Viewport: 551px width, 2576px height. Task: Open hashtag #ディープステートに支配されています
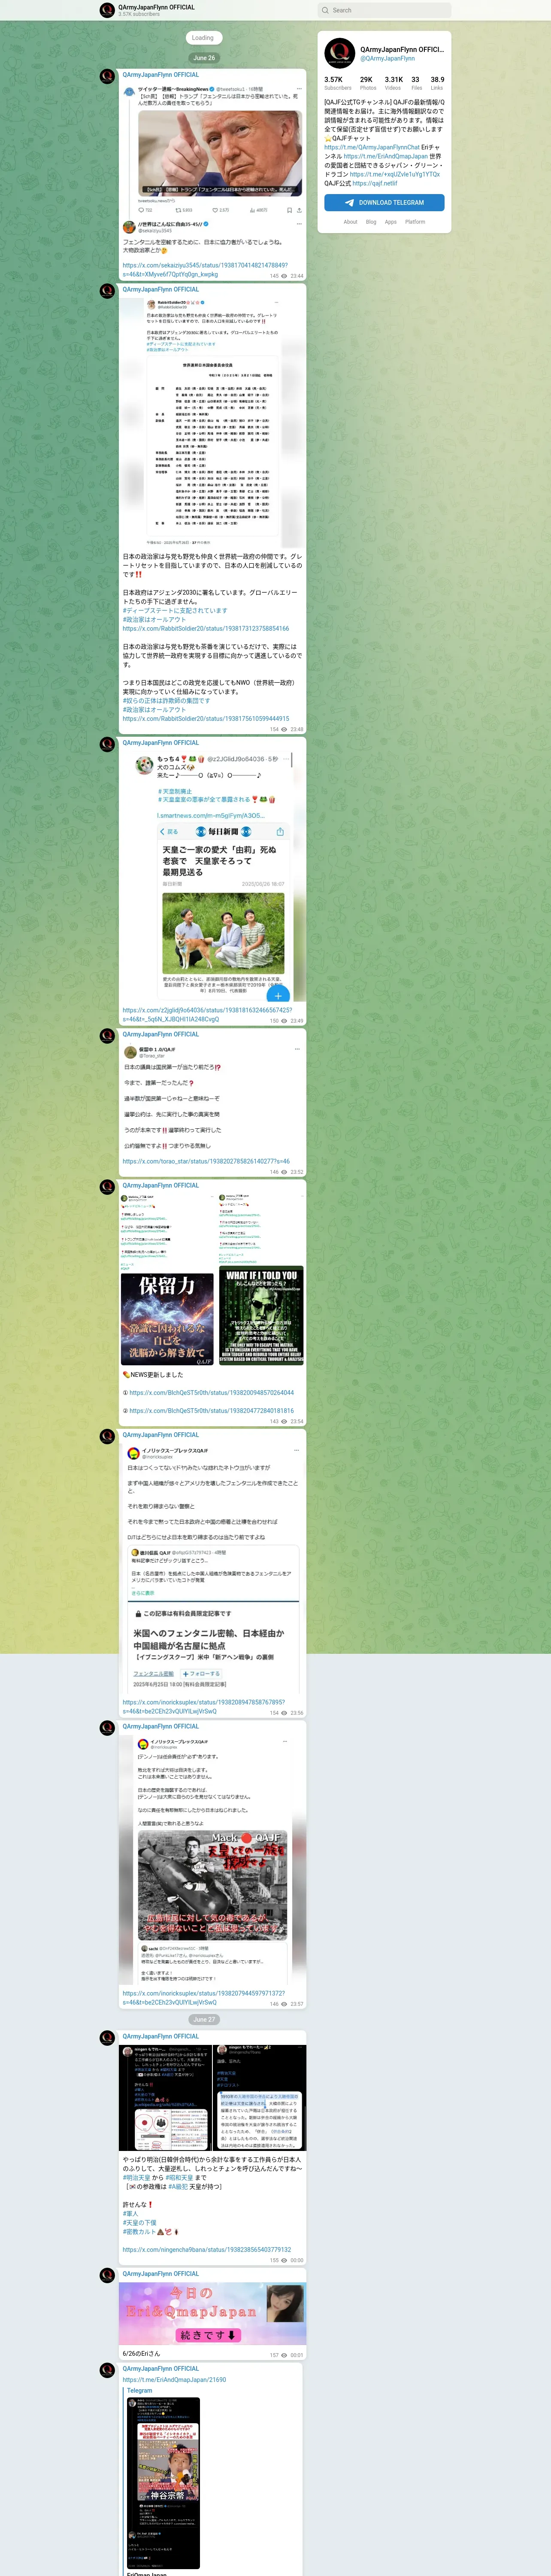point(175,610)
